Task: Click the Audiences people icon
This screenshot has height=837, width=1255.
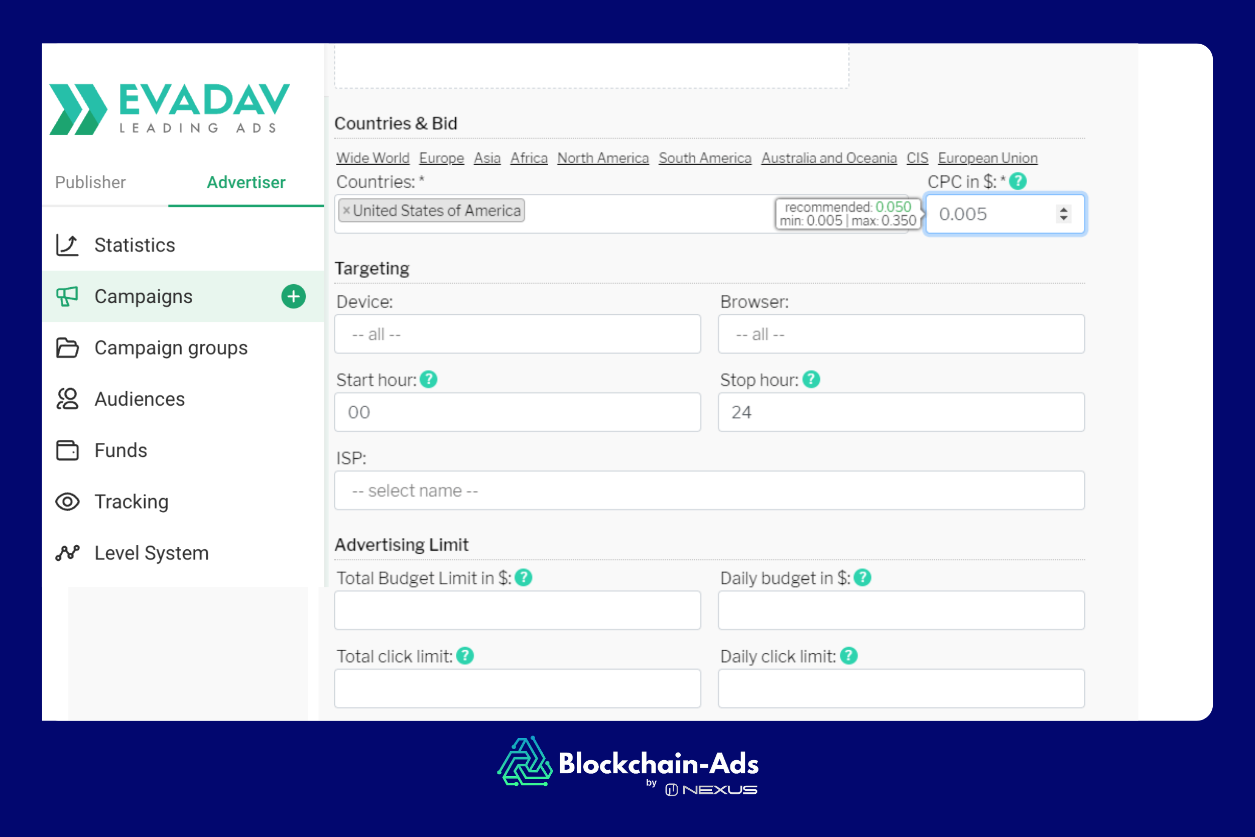Action: tap(67, 399)
